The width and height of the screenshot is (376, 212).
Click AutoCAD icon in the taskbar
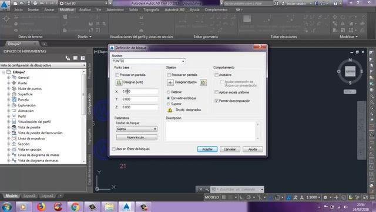click(126, 207)
